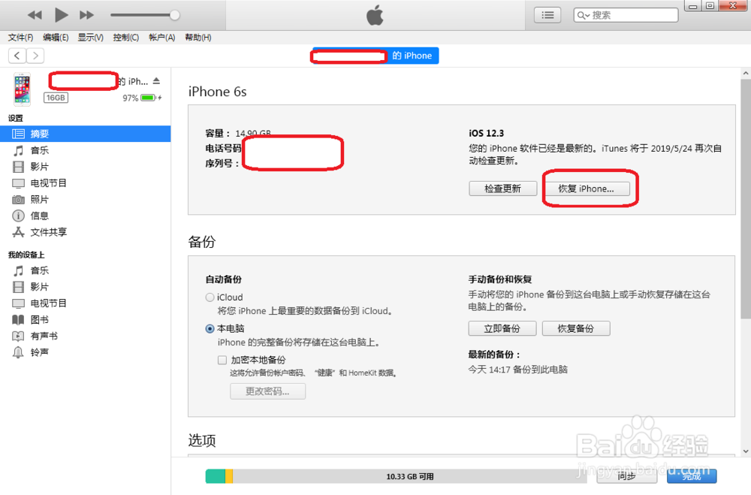Click the 97% battery indicator icon
The image size is (751, 495).
pyautogui.click(x=148, y=98)
